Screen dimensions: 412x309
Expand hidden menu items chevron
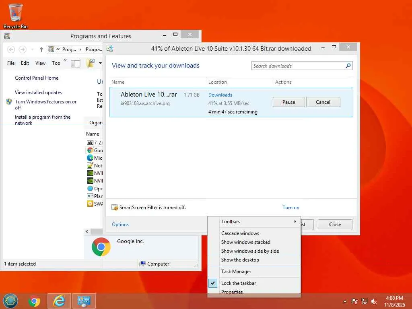click(x=65, y=60)
